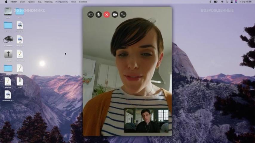255x143 pixels.
Task: Open the Вид menu in menu bar
Action: tap(39, 2)
